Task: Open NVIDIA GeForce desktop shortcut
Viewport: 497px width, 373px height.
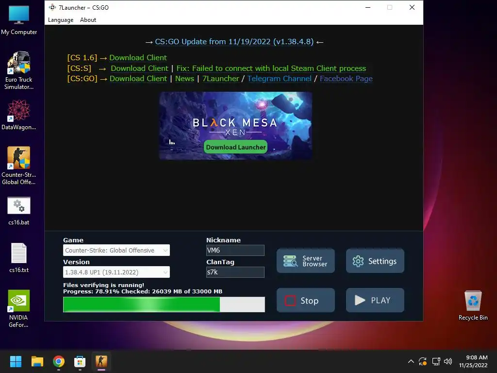Action: (x=19, y=308)
